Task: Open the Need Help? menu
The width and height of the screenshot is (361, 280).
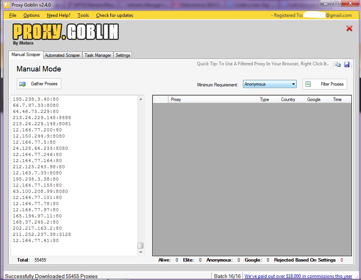Action: [x=58, y=15]
